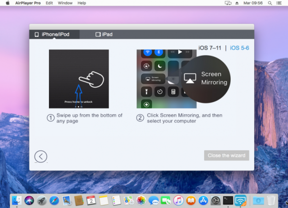This screenshot has height=208, width=288.
Task: Open Terminal icon in Dock
Action: point(228,200)
